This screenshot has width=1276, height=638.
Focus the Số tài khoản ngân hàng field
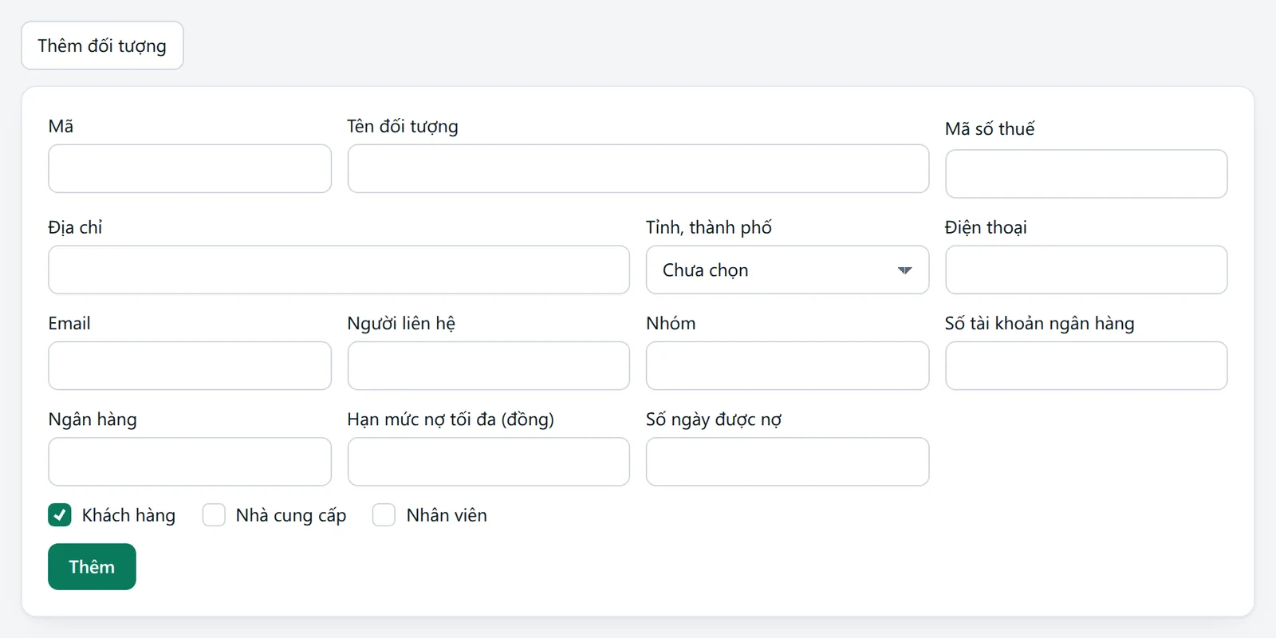point(1086,365)
